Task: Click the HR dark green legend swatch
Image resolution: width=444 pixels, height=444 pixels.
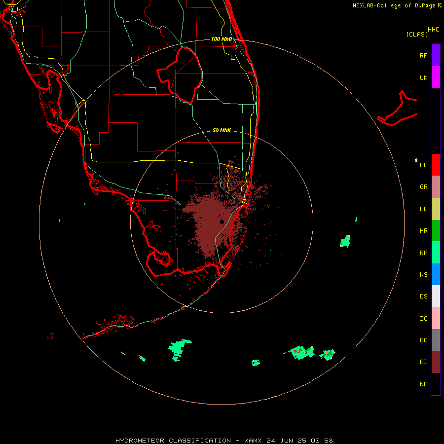Action: coord(436,231)
